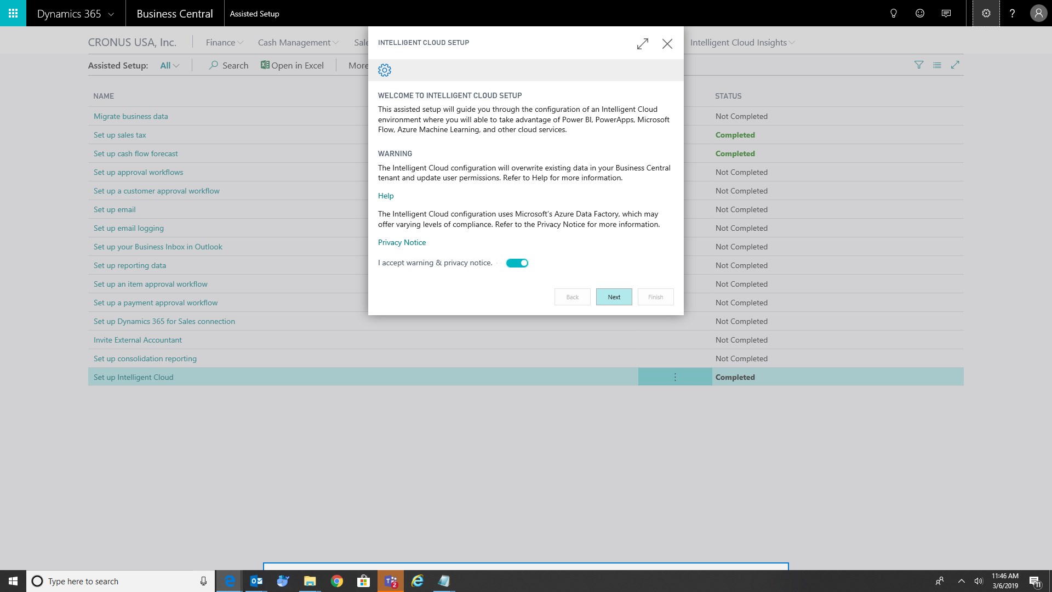Click the gear icon in dialog banner
The height and width of the screenshot is (592, 1052).
coord(385,70)
